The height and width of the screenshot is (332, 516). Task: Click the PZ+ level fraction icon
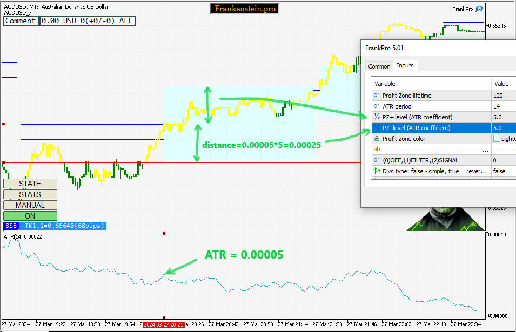377,117
